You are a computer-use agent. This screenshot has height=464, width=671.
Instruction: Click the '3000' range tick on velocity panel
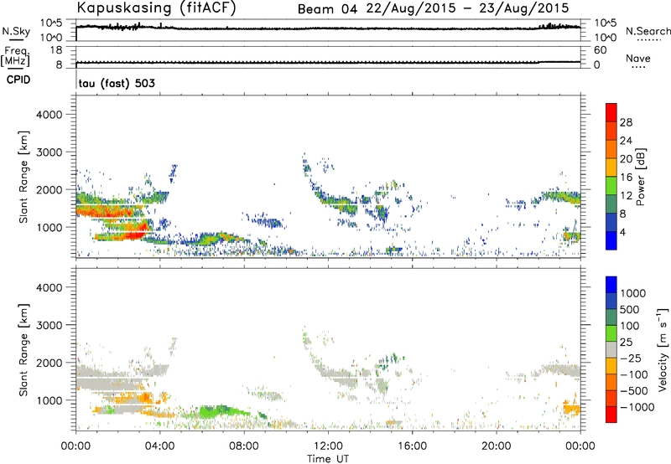[x=49, y=325]
